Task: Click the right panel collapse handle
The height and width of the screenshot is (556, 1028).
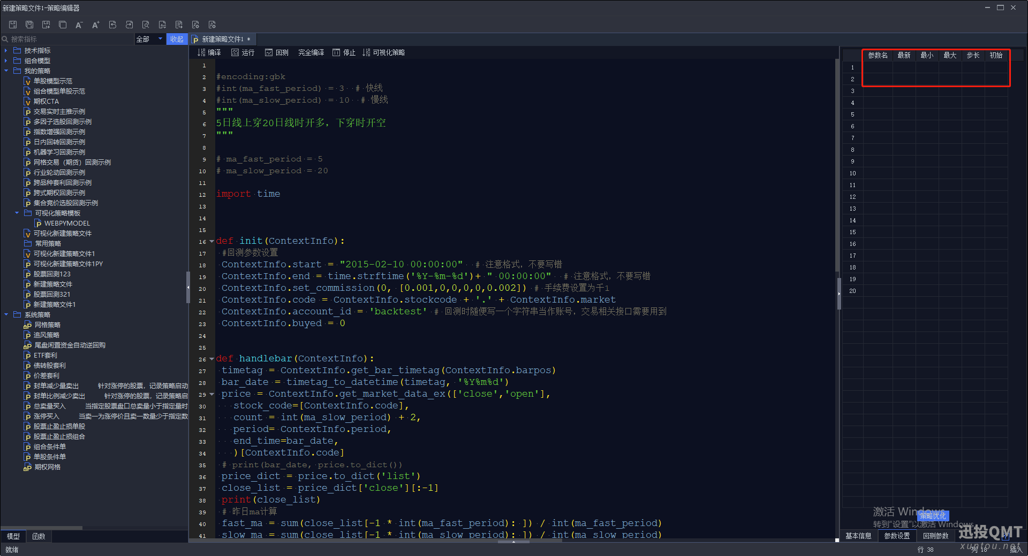Action: pyautogui.click(x=839, y=294)
